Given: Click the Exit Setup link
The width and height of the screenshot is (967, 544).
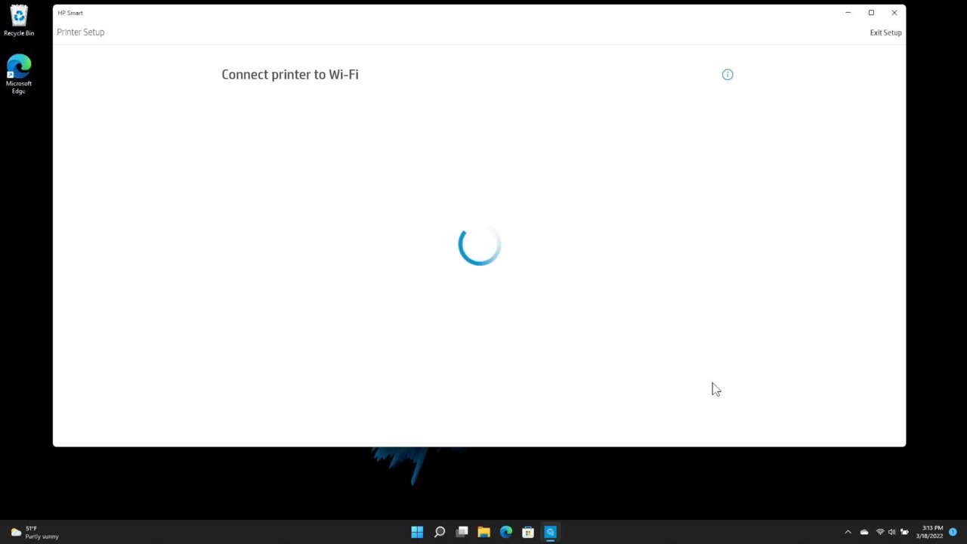Looking at the screenshot, I should [x=885, y=32].
